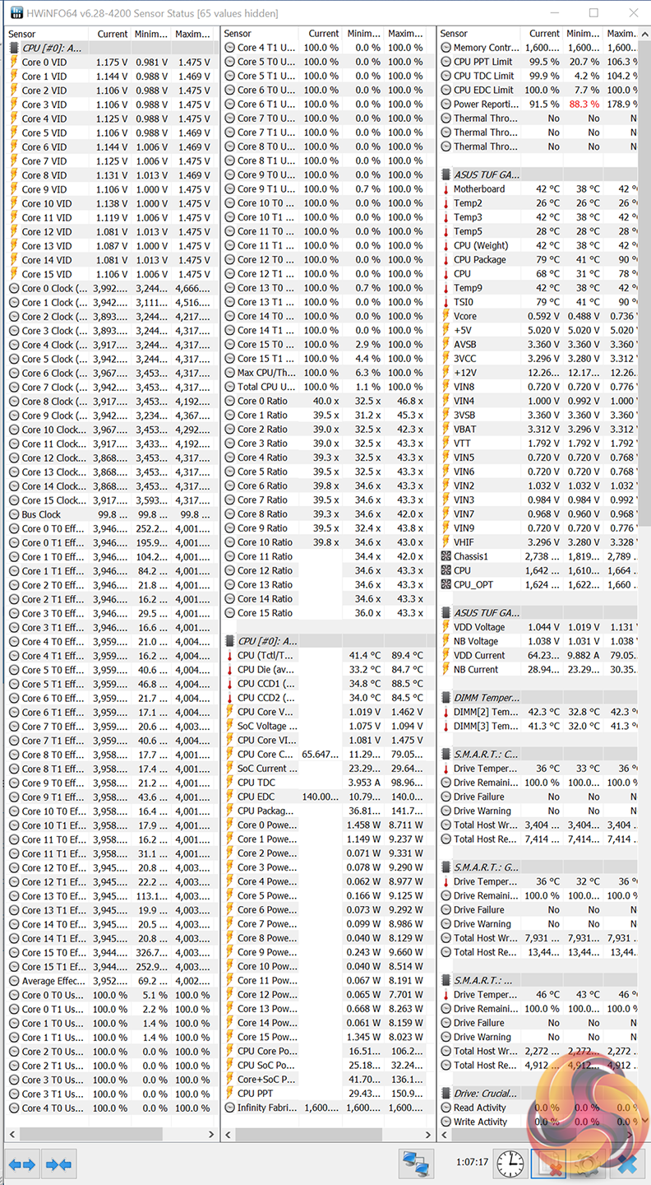
Task: Click the lightning bolt icon beside Core 0 VID
Action: click(14, 63)
